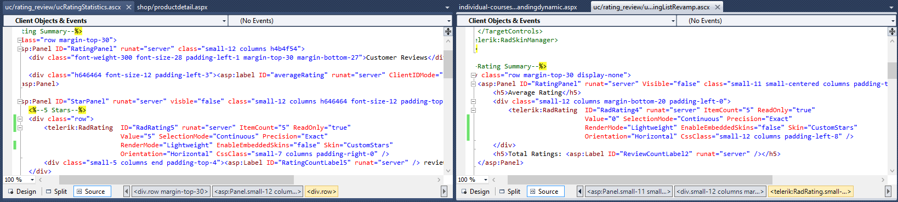Viewport: 898px width, 202px height.
Task: Collapse the RadRating4 telerik block
Action: click(473, 110)
